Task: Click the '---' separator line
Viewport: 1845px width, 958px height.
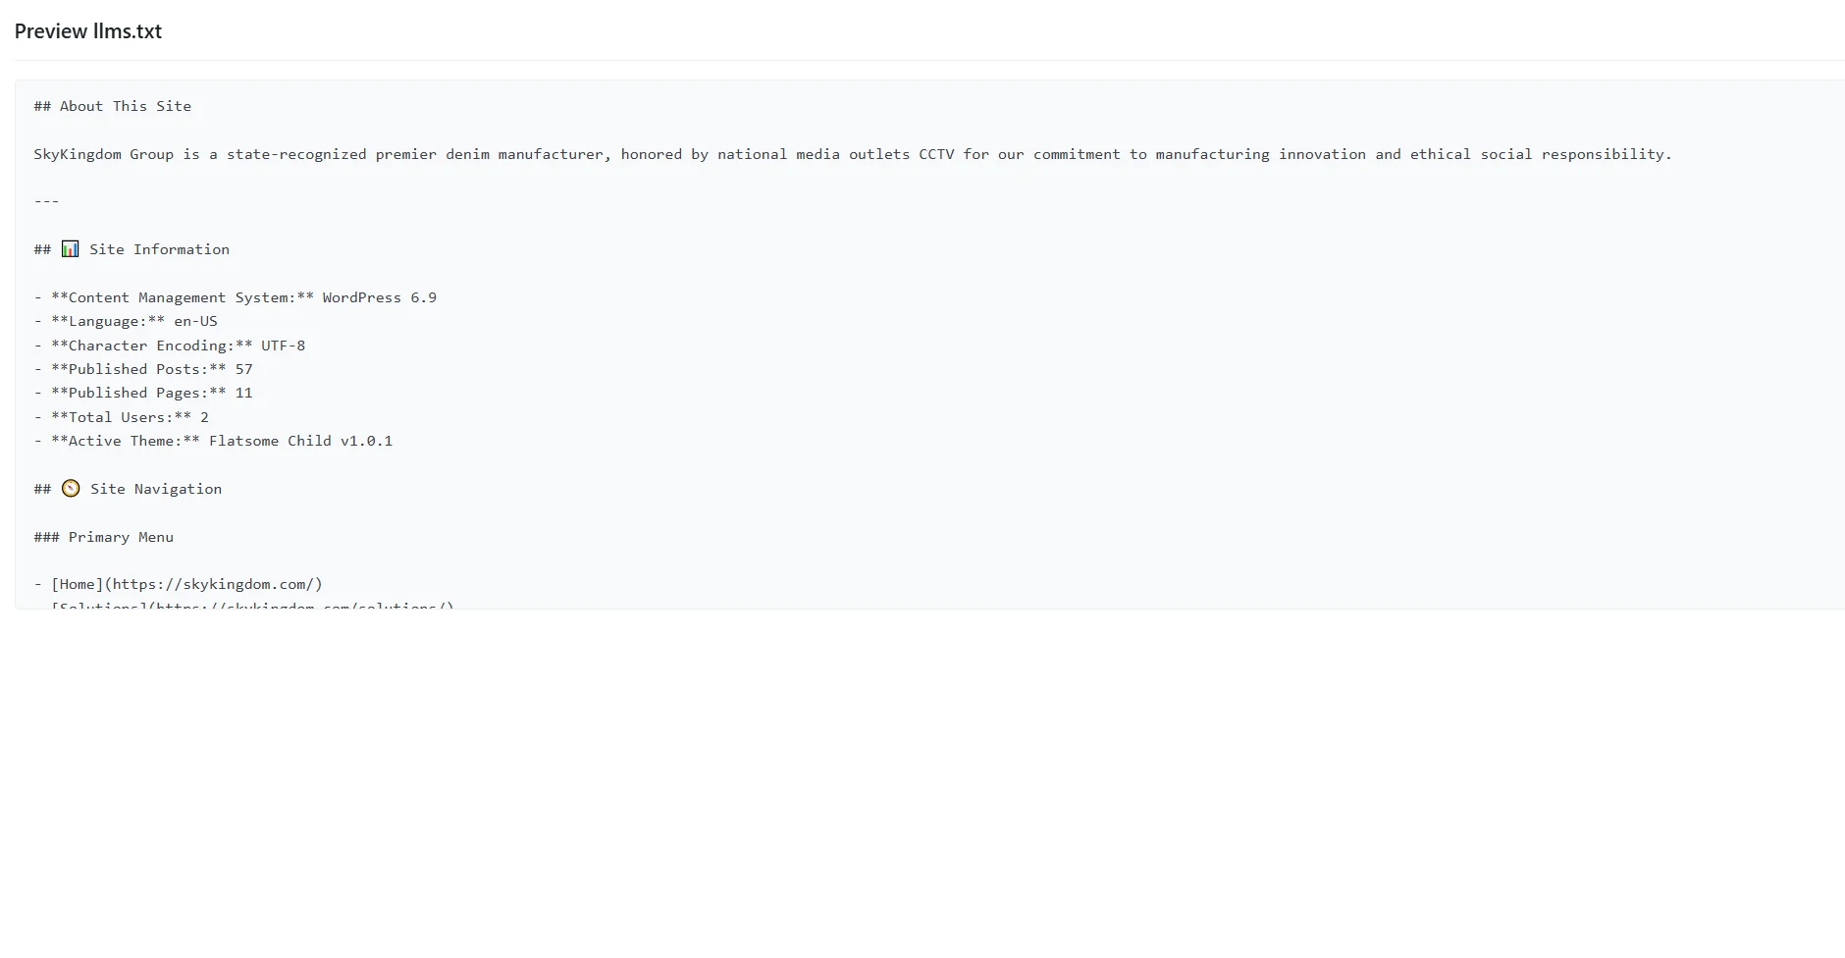Action: point(46,201)
